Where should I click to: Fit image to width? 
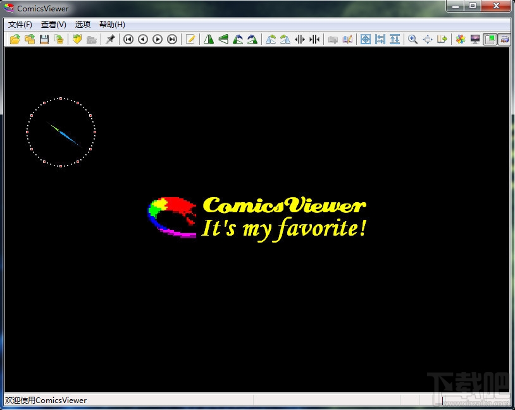[380, 39]
